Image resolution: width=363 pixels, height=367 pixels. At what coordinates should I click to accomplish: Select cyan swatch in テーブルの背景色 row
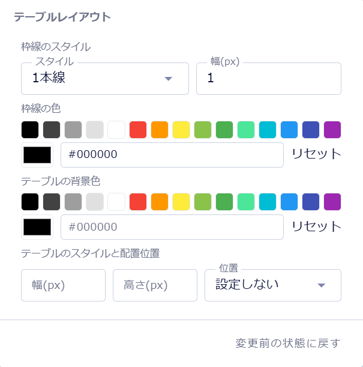tap(268, 202)
